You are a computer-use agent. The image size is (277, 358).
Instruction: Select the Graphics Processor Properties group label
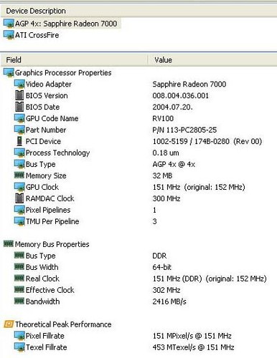(63, 73)
